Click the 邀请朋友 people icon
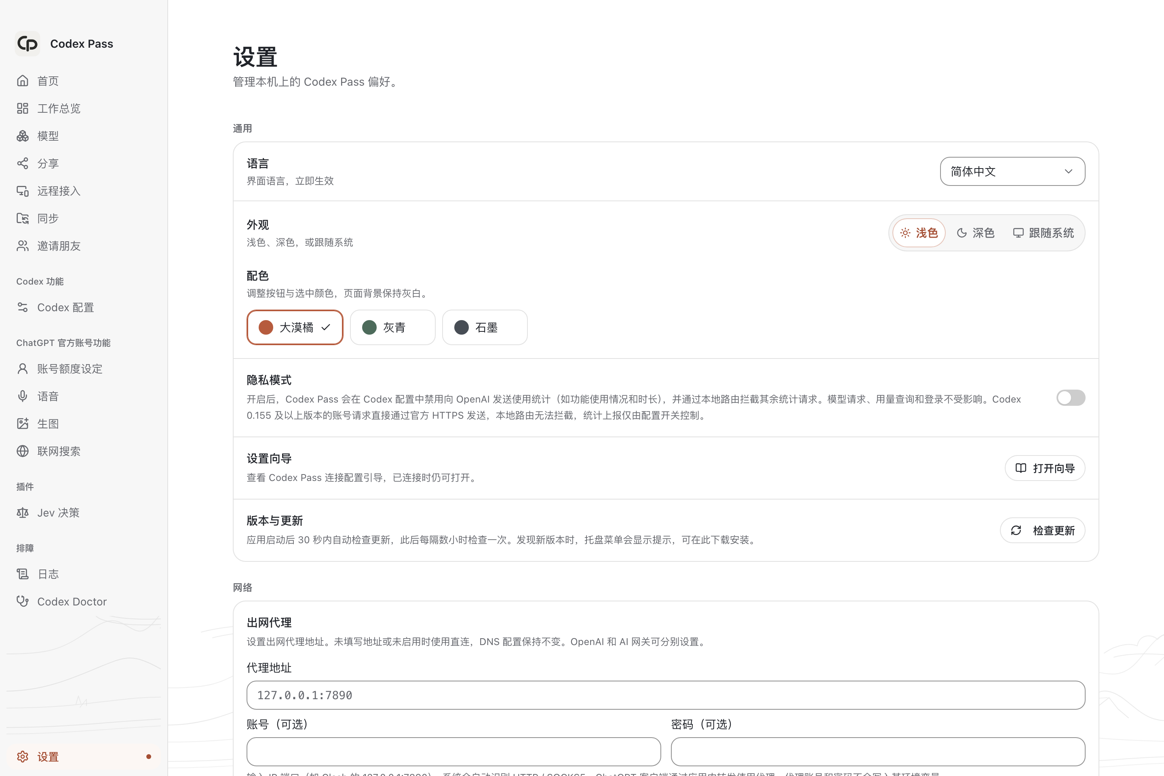The image size is (1164, 776). click(23, 246)
